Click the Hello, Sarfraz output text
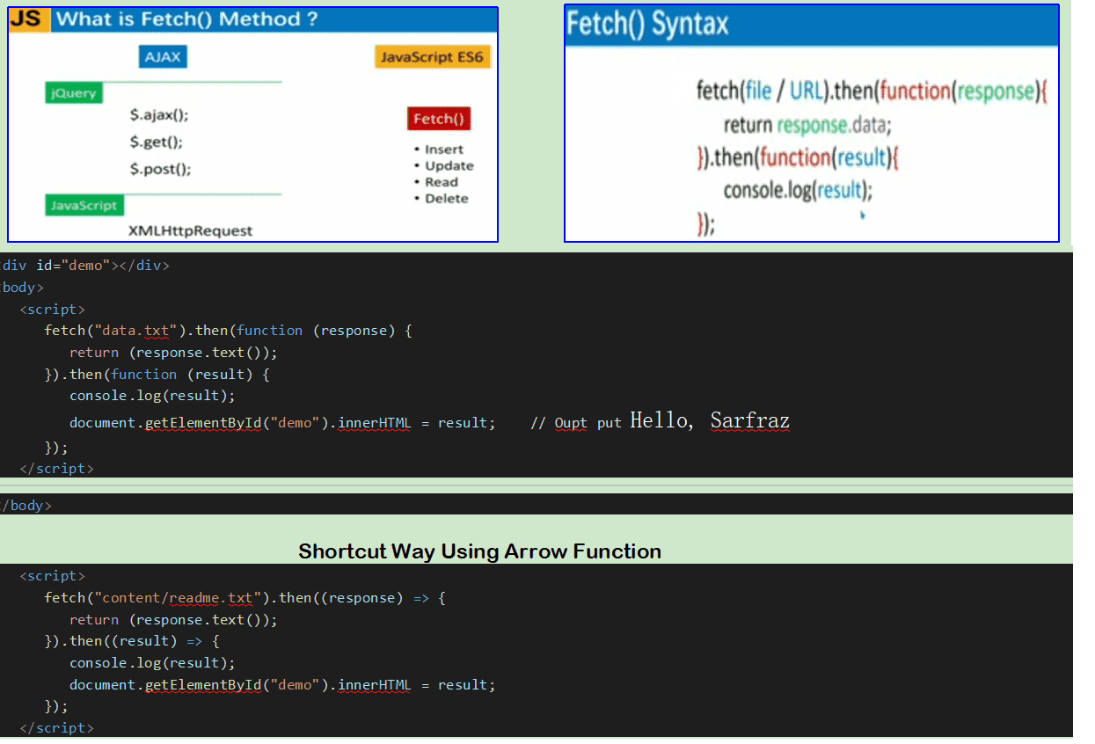Screen dimensions: 1095x744 tap(709, 421)
